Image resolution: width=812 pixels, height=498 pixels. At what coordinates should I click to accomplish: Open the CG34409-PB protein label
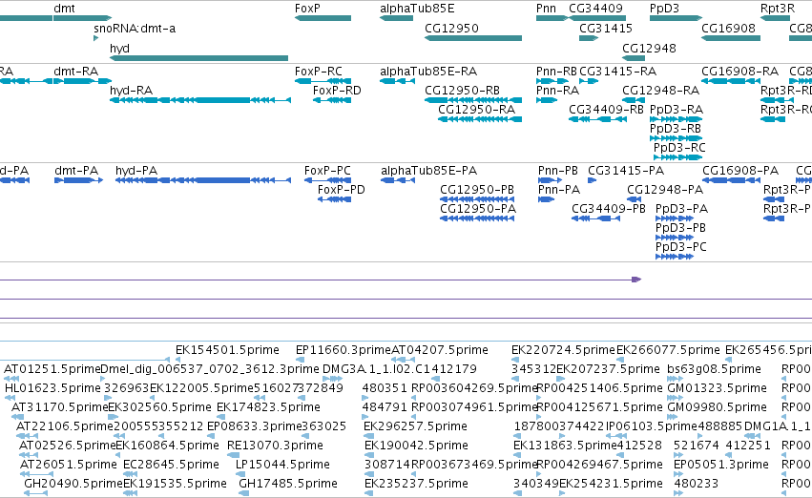pos(609,209)
